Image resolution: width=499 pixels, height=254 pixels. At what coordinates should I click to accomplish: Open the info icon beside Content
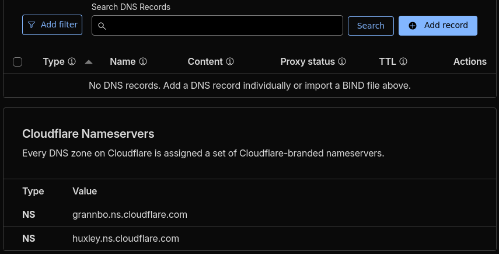coord(230,61)
